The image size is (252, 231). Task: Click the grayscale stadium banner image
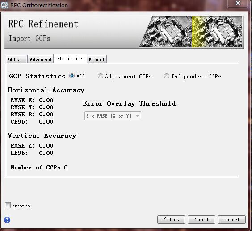tap(166, 32)
